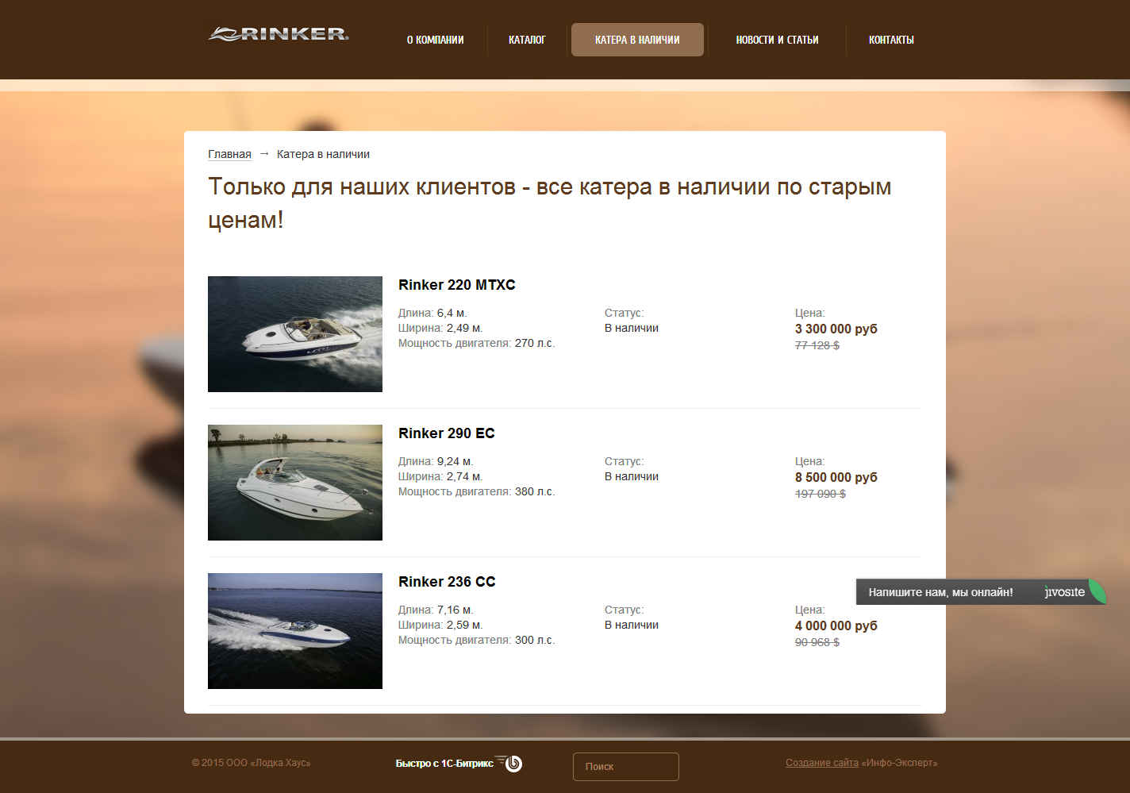
Task: Click the crossed-out price '90 968 $'
Action: 817,642
